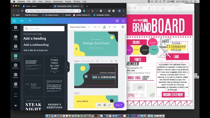Open the Bookmarks menu in menu bar
210x118 pixels.
tap(58, 1)
